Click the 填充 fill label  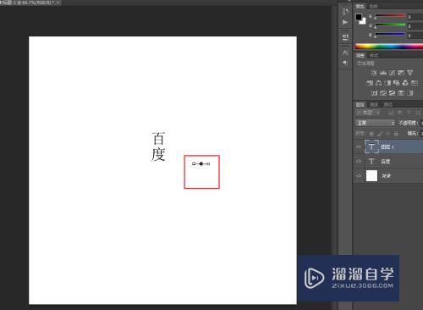pyautogui.click(x=413, y=133)
